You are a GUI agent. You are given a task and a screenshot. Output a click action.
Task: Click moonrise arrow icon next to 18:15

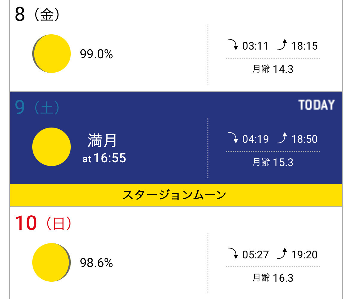click(x=282, y=45)
